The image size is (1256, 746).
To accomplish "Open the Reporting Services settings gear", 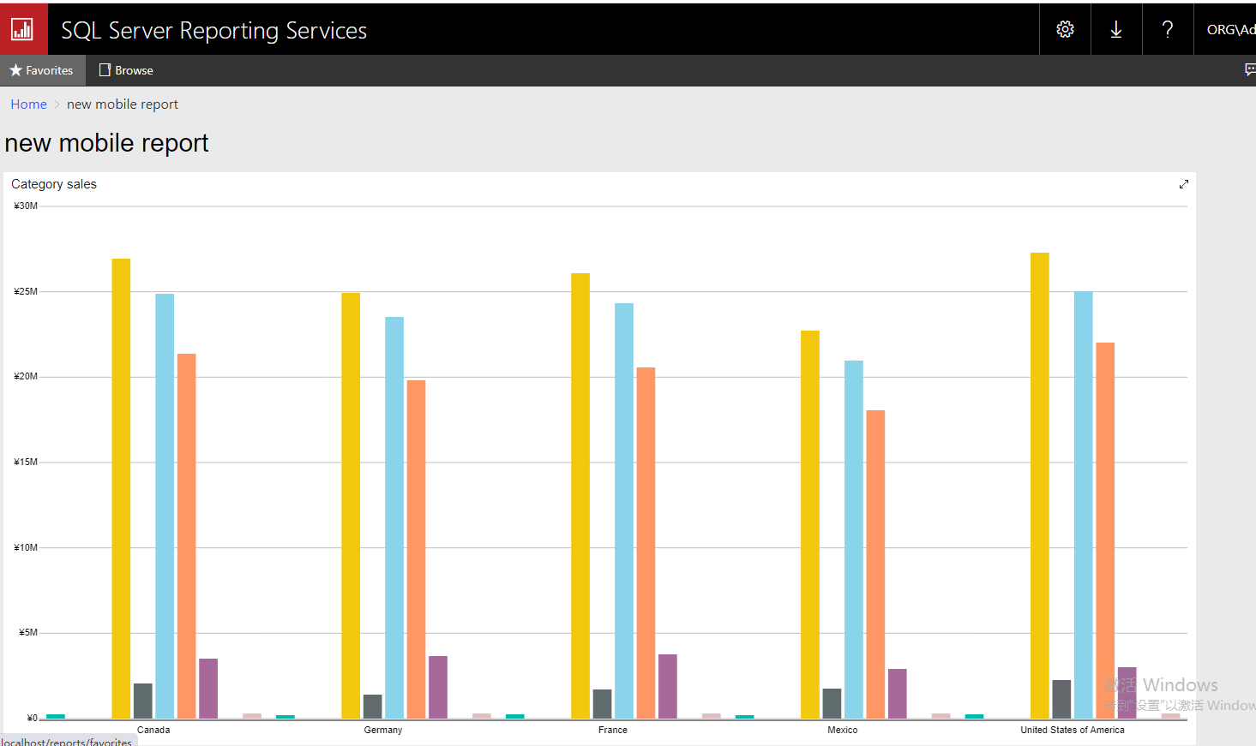I will point(1064,28).
